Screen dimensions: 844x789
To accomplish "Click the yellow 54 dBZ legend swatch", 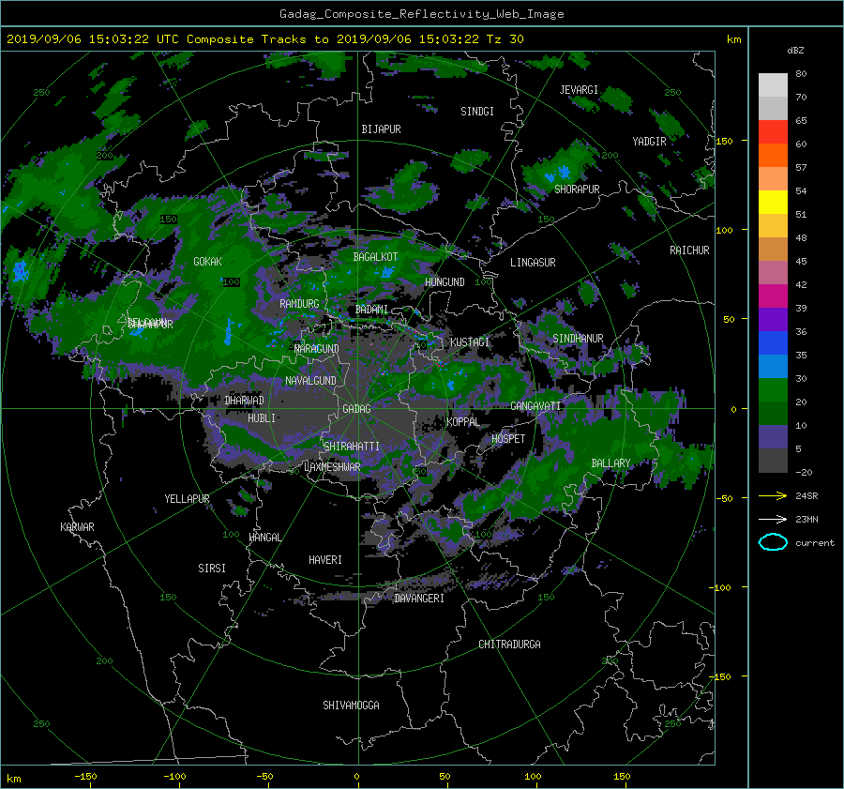I will coord(773,202).
